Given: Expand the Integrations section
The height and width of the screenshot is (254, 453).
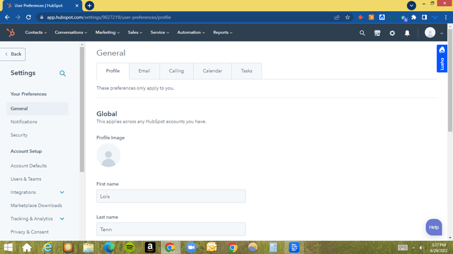Looking at the screenshot, I should click(x=62, y=193).
